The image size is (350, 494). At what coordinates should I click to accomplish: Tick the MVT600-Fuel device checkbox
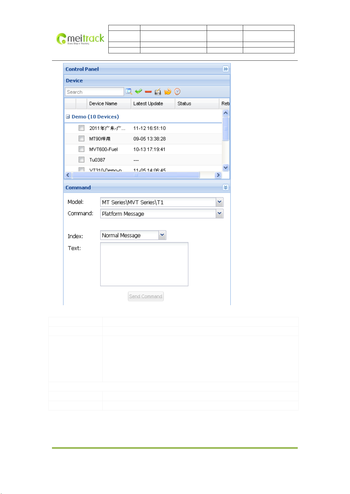point(82,149)
